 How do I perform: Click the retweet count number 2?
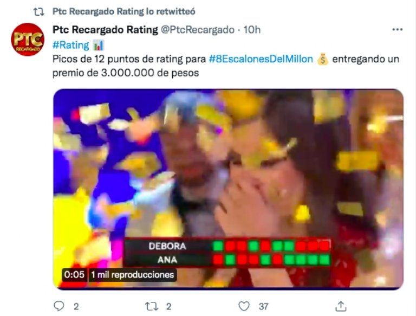169,306
